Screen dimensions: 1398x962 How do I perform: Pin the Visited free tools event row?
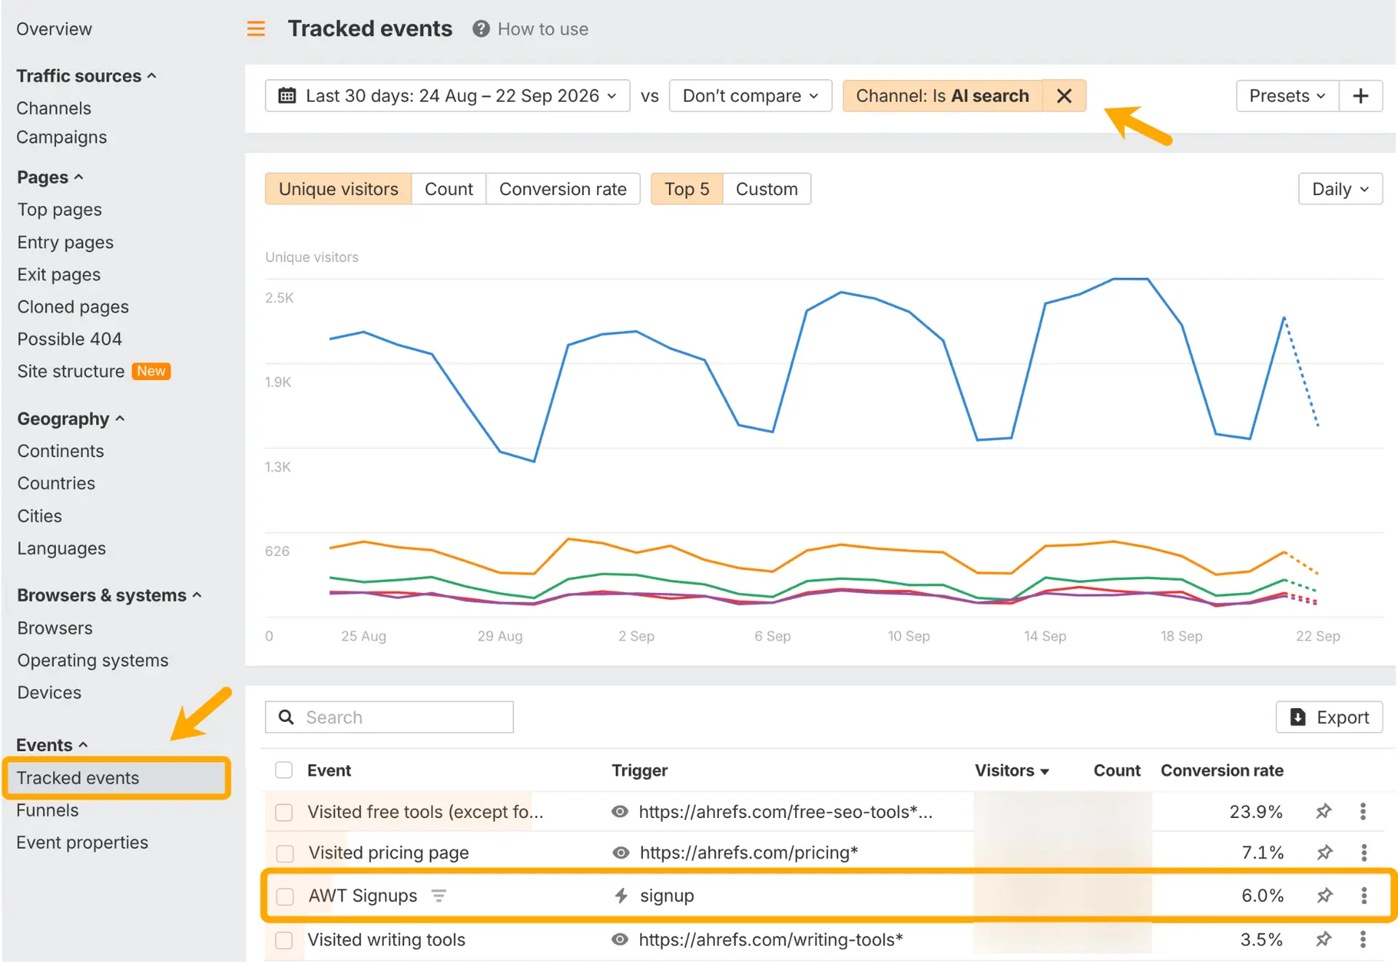1324,811
